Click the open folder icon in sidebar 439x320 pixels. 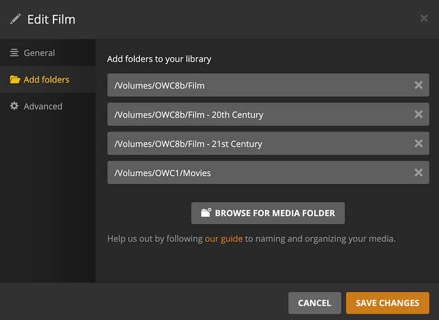(x=15, y=80)
